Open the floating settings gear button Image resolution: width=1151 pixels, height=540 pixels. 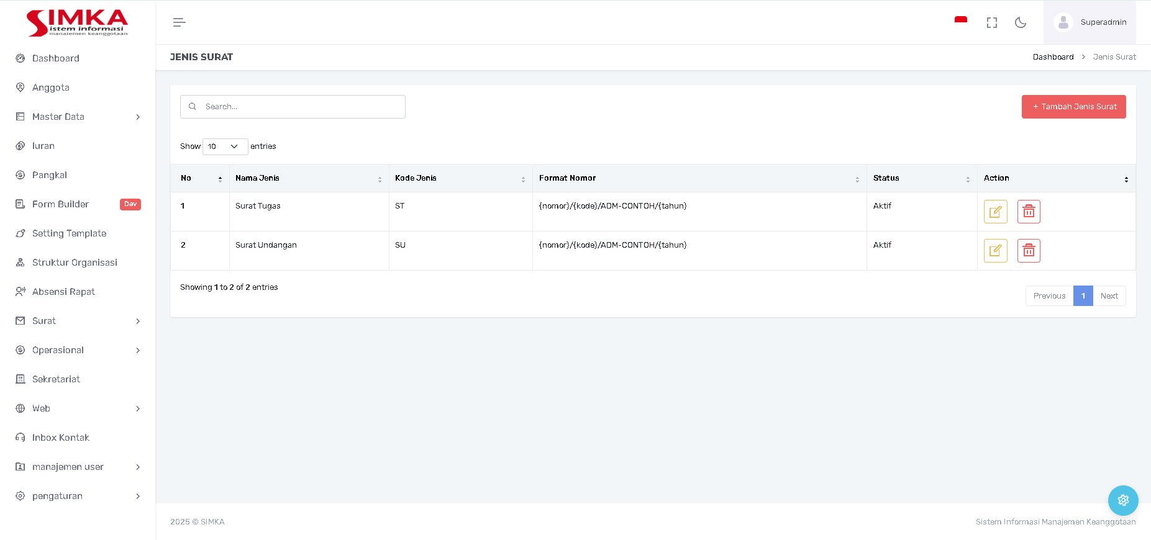1122,500
